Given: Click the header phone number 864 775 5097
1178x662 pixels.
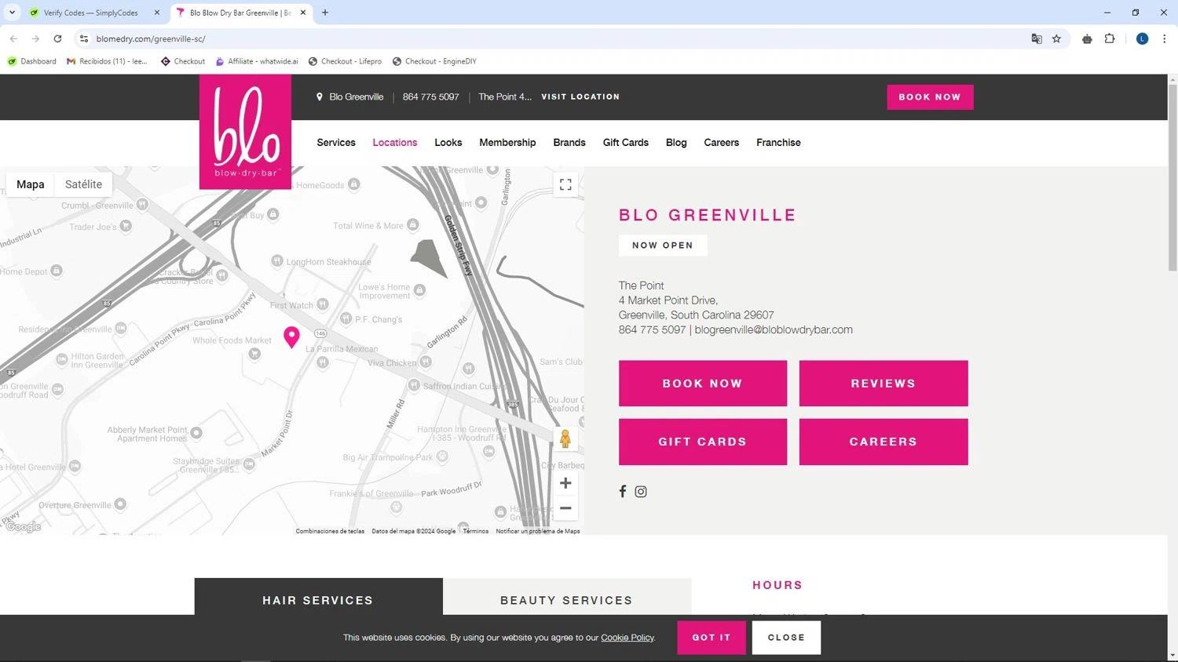Looking at the screenshot, I should (430, 97).
